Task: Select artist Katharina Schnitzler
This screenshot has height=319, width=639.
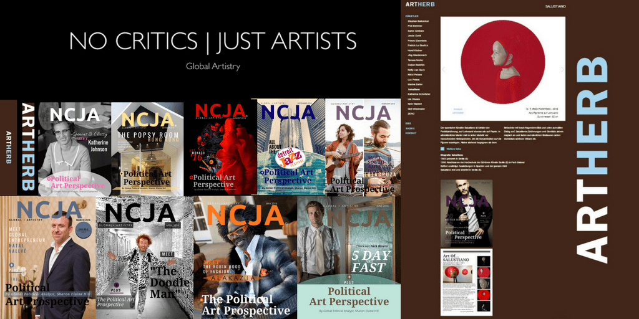Action: (419, 95)
